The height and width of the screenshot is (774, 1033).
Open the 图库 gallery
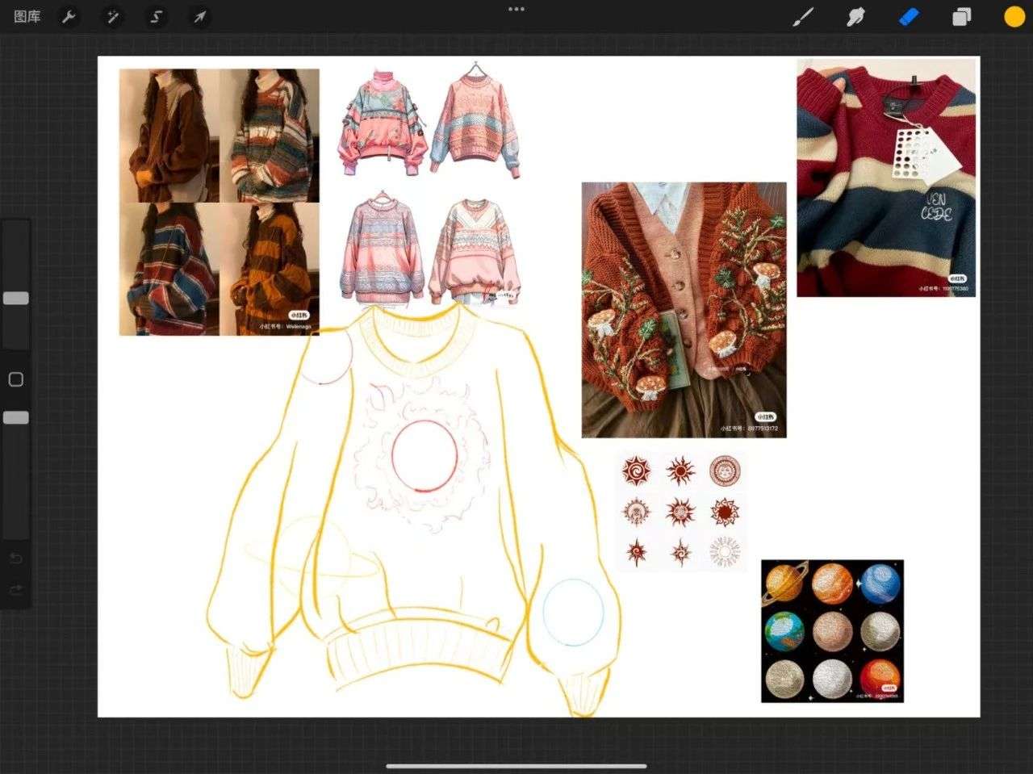[x=27, y=17]
